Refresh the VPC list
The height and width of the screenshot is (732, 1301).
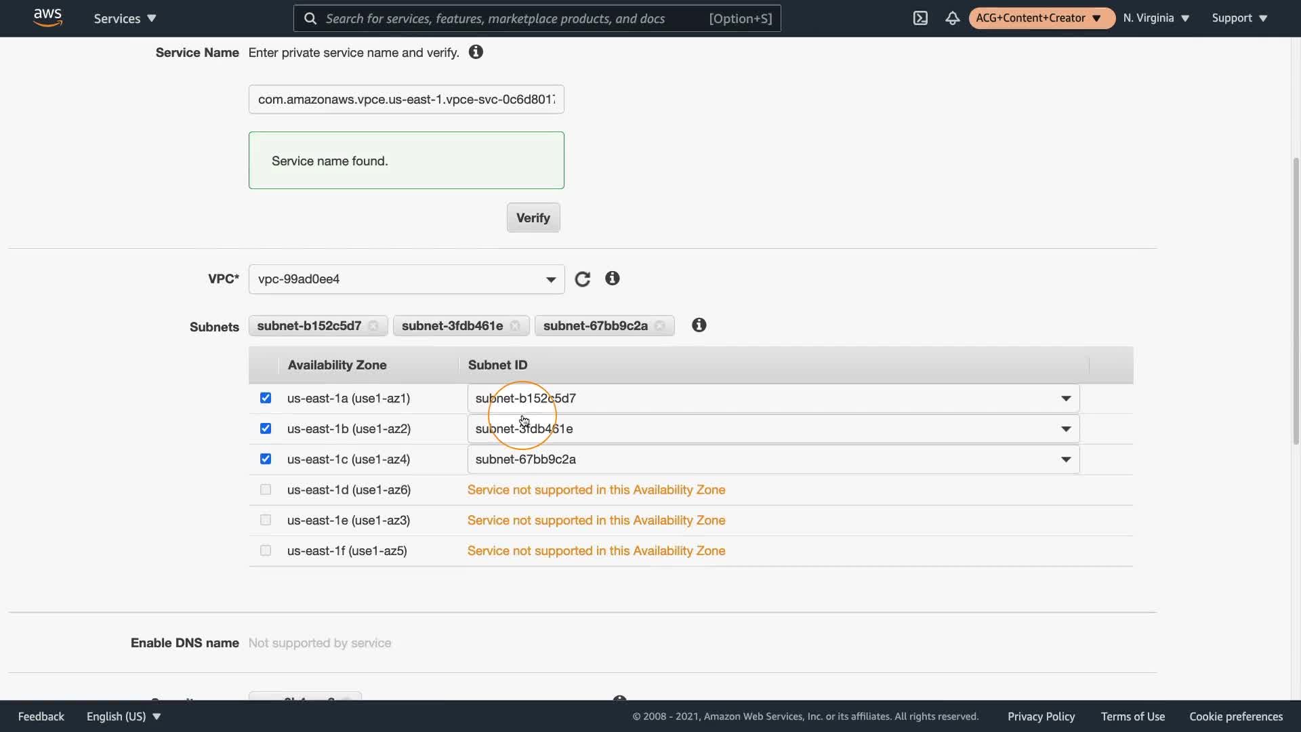582,279
